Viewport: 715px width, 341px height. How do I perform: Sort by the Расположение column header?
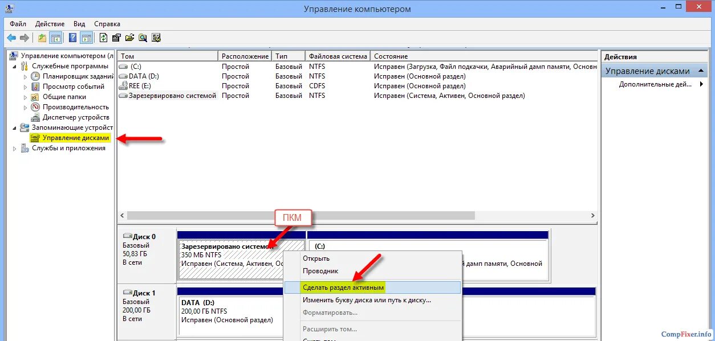(x=245, y=56)
